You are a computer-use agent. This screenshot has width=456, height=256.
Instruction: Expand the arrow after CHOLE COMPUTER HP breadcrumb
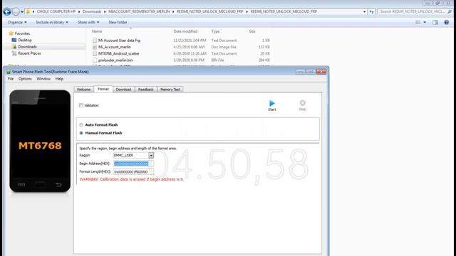[79, 11]
